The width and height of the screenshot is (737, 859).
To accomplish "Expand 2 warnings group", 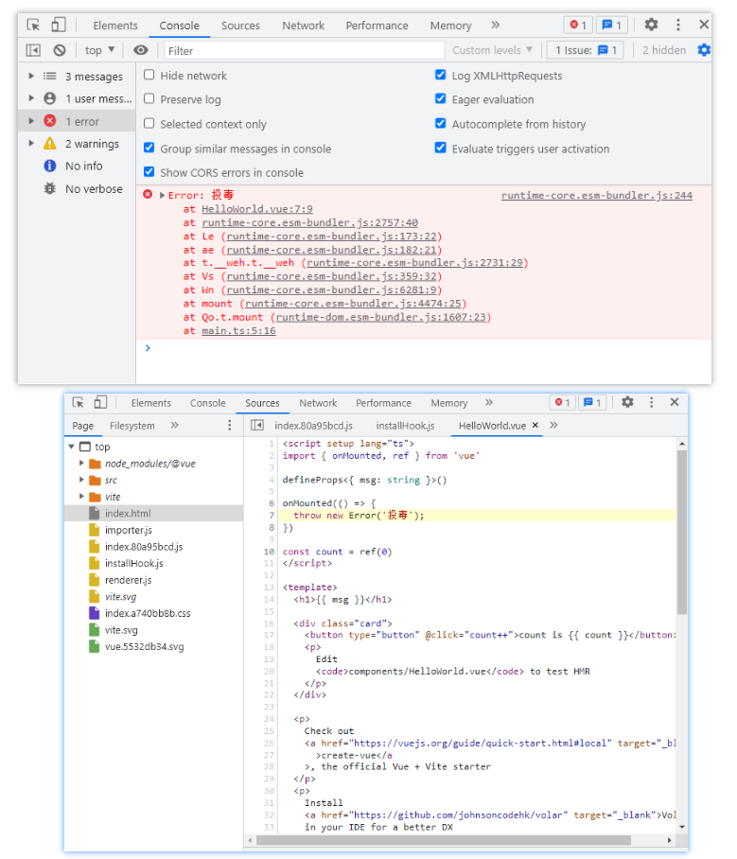I will pyautogui.click(x=31, y=144).
